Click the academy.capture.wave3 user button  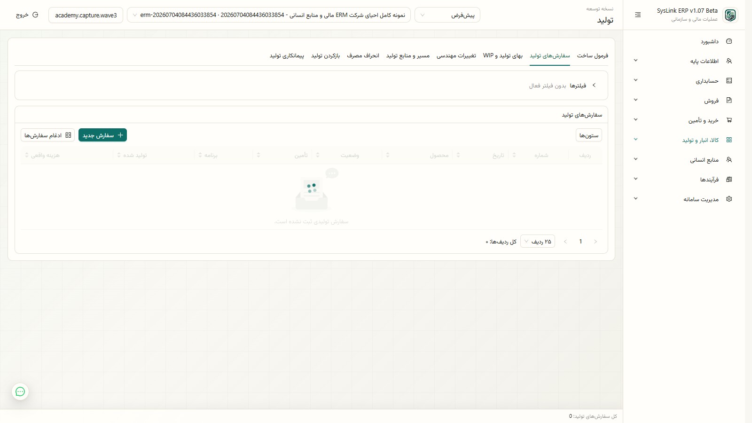tap(86, 15)
